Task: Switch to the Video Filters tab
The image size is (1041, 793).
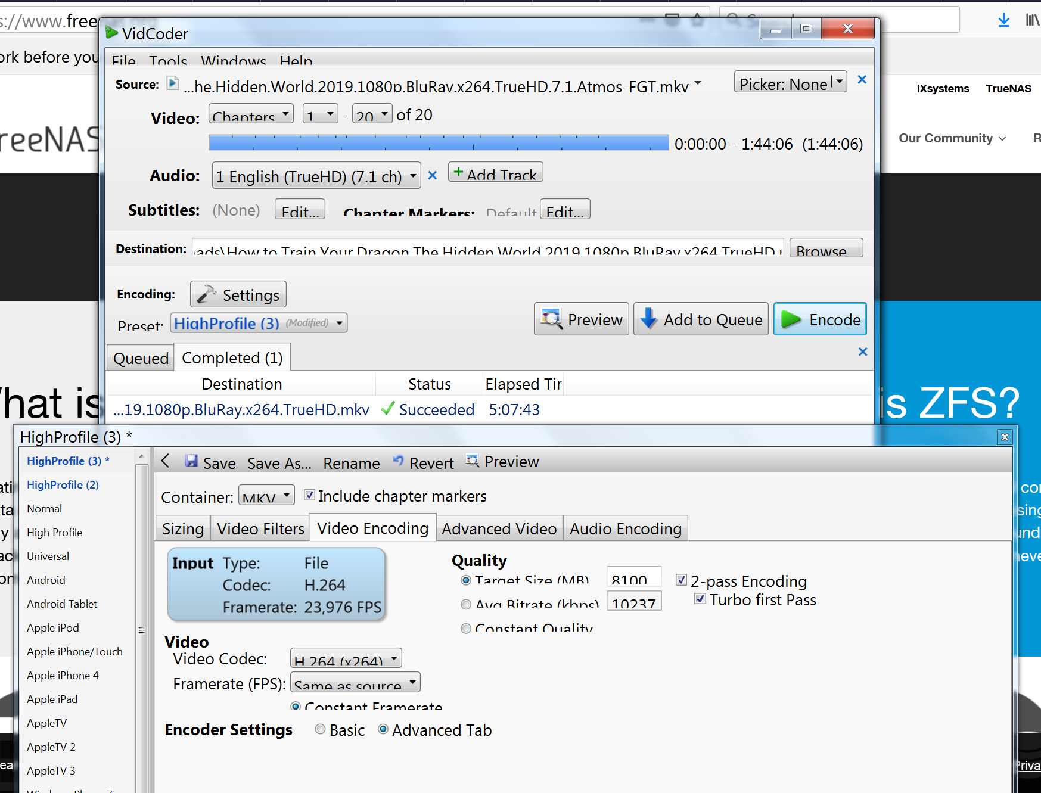Action: coord(260,528)
